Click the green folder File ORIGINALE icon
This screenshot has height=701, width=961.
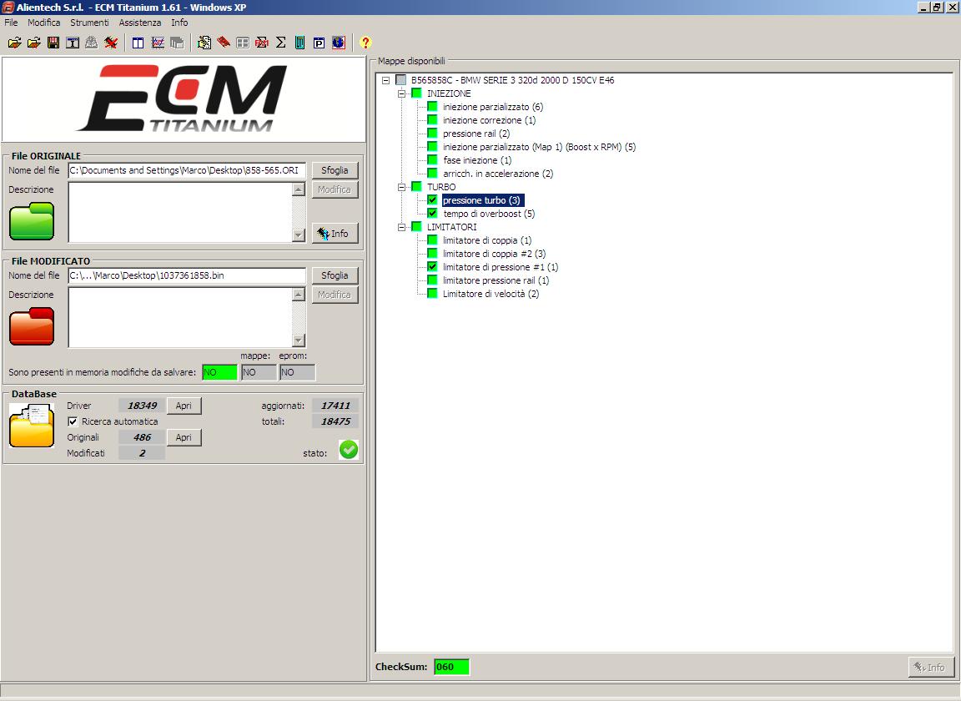(32, 221)
